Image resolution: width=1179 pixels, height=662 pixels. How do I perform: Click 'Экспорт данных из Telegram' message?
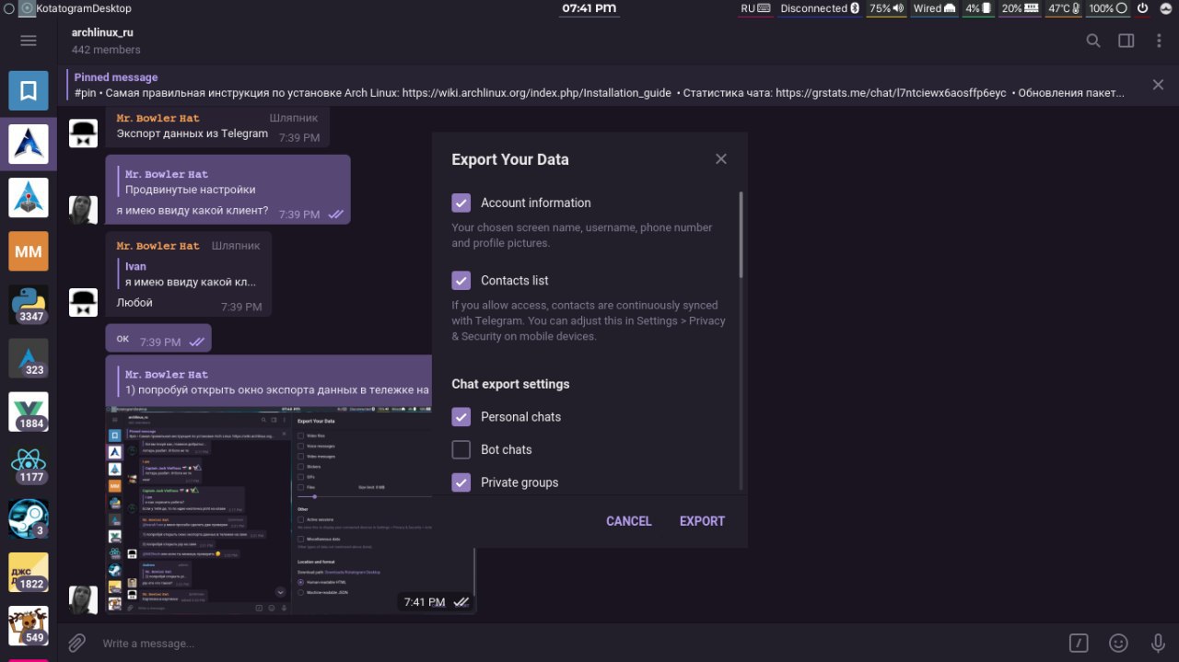point(192,134)
